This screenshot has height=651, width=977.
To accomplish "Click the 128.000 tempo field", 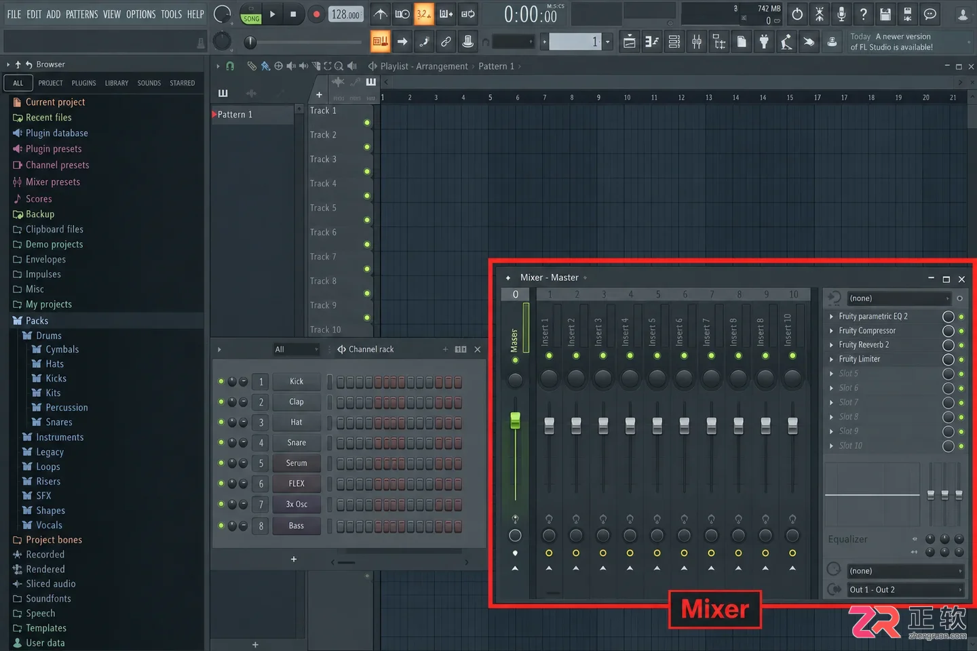I will click(x=345, y=14).
